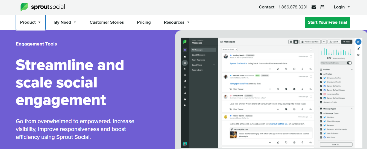Uncheck the Mentions checkbox

(321, 117)
